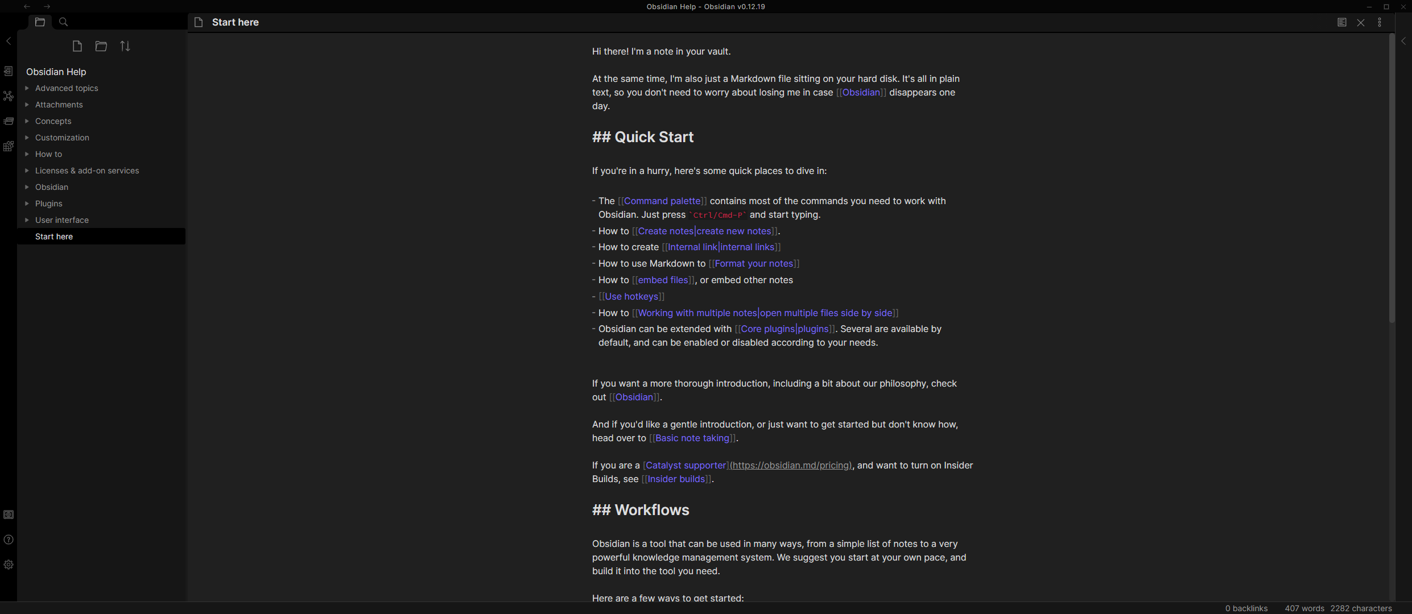Create a new folder in file explorer

(101, 46)
